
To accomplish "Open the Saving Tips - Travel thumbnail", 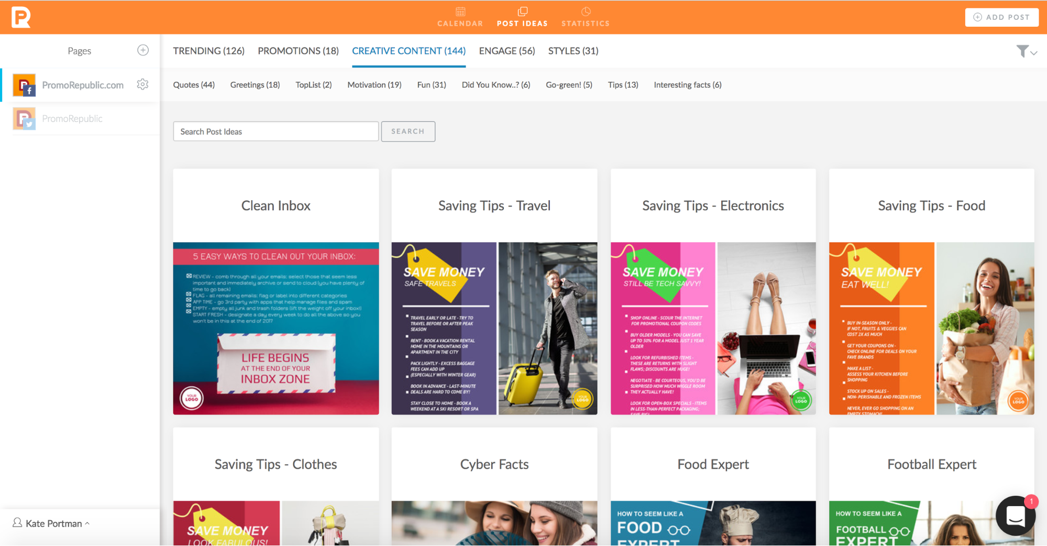I will [494, 329].
